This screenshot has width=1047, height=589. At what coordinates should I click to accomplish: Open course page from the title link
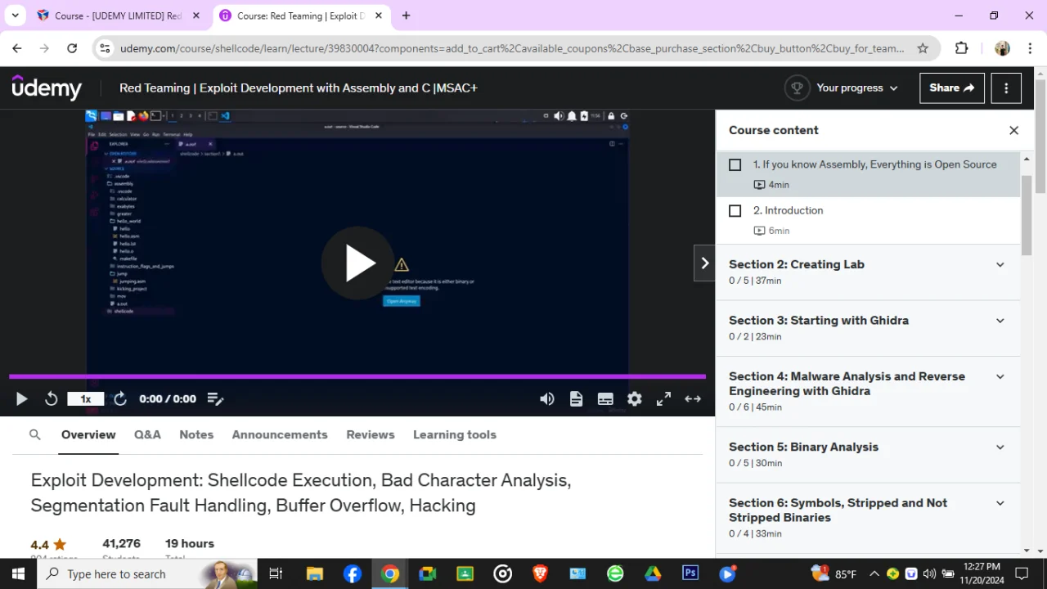(x=299, y=88)
